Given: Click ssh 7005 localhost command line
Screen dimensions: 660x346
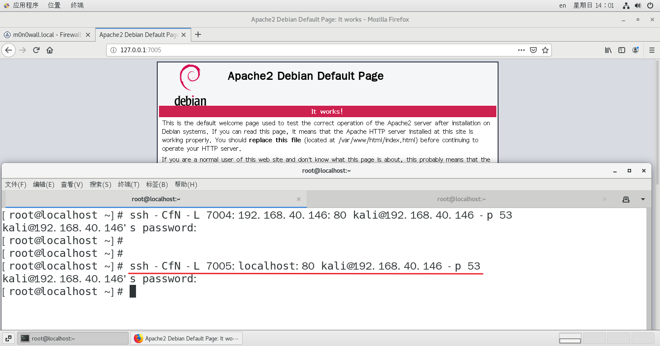Looking at the screenshot, I should [x=305, y=266].
